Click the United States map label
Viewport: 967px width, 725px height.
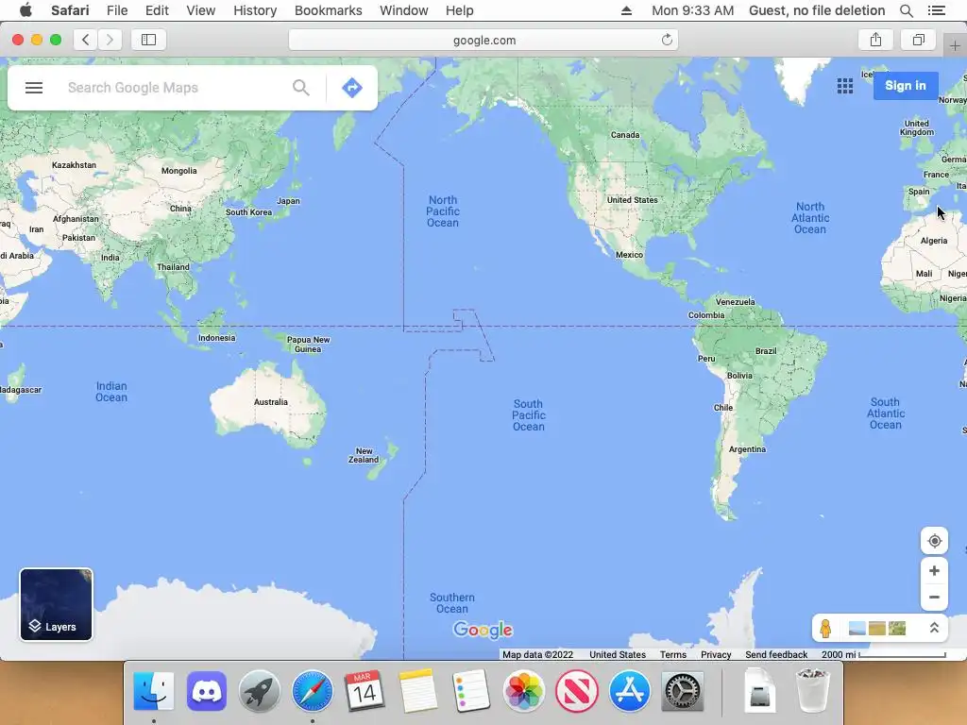point(632,200)
